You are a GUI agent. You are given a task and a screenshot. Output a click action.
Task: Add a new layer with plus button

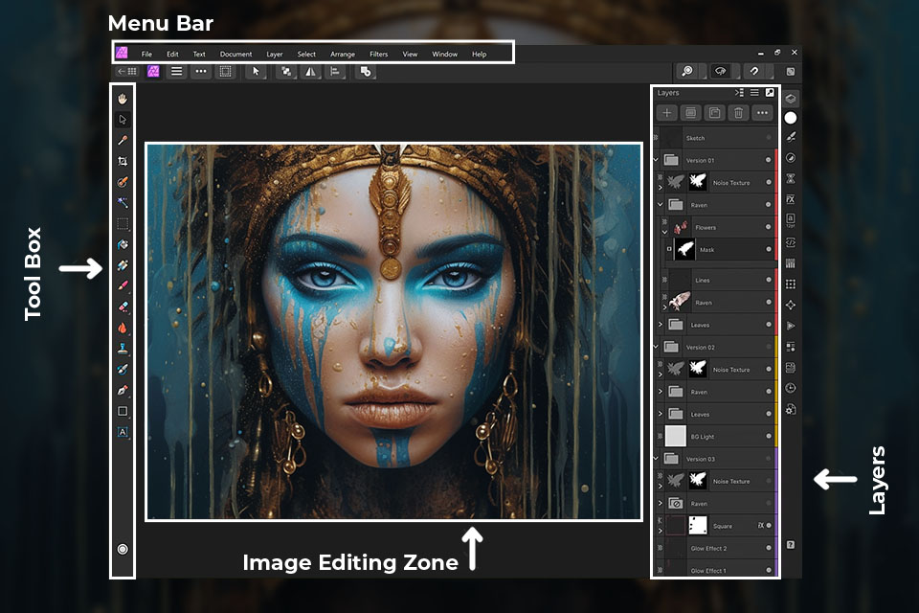(x=667, y=113)
